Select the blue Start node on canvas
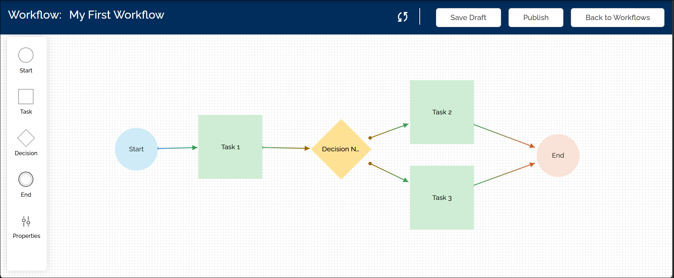The height and width of the screenshot is (278, 674). pos(136,149)
